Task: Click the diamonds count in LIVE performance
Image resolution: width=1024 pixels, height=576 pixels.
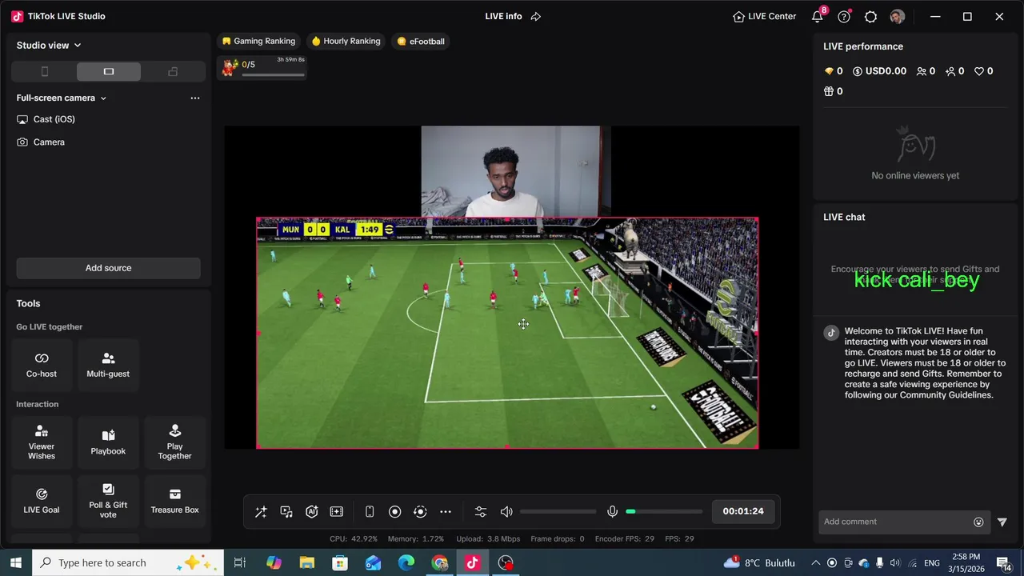Action: click(x=833, y=71)
